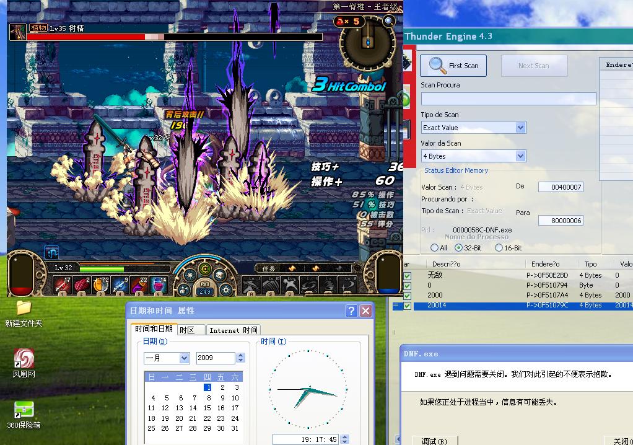Click the help question mark in date dialog

click(352, 311)
